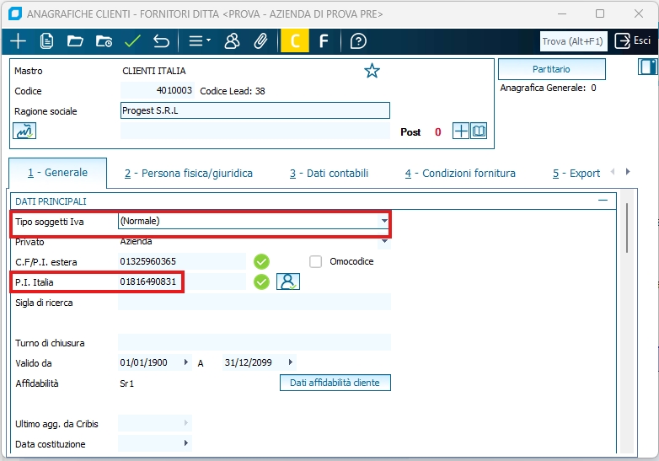Open the Valido da 01/01/1900 date arrow
This screenshot has height=461, width=659.
point(186,362)
